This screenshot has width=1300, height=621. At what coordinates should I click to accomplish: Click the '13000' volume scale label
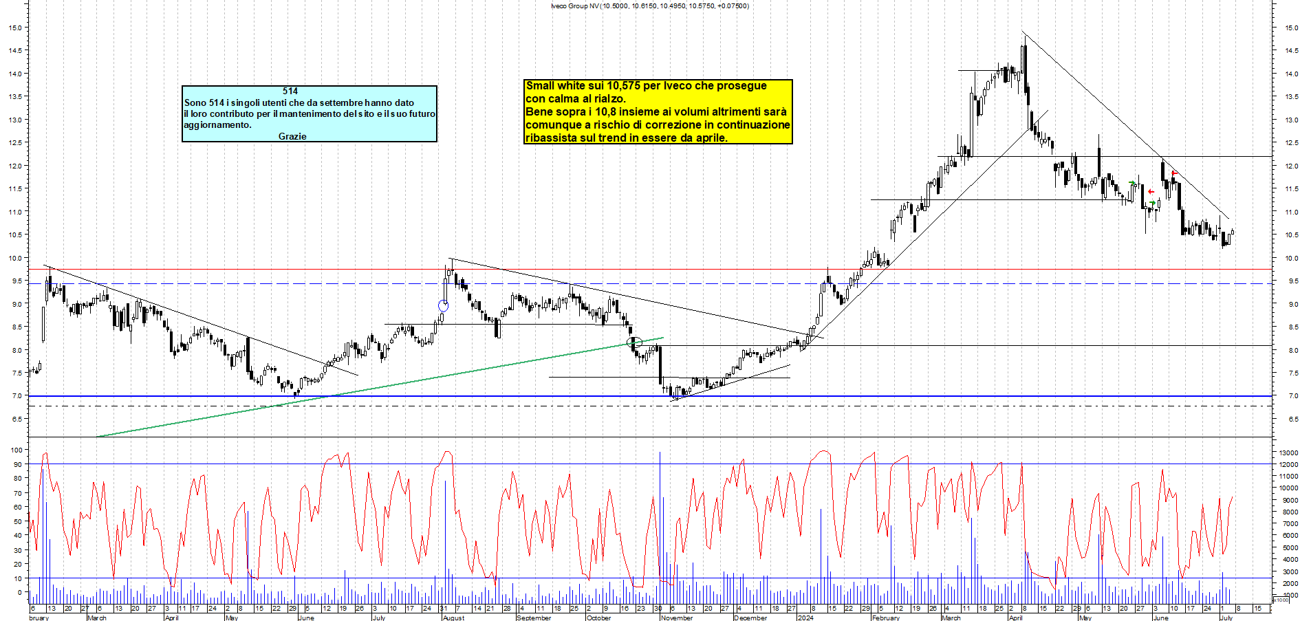pos(1288,453)
